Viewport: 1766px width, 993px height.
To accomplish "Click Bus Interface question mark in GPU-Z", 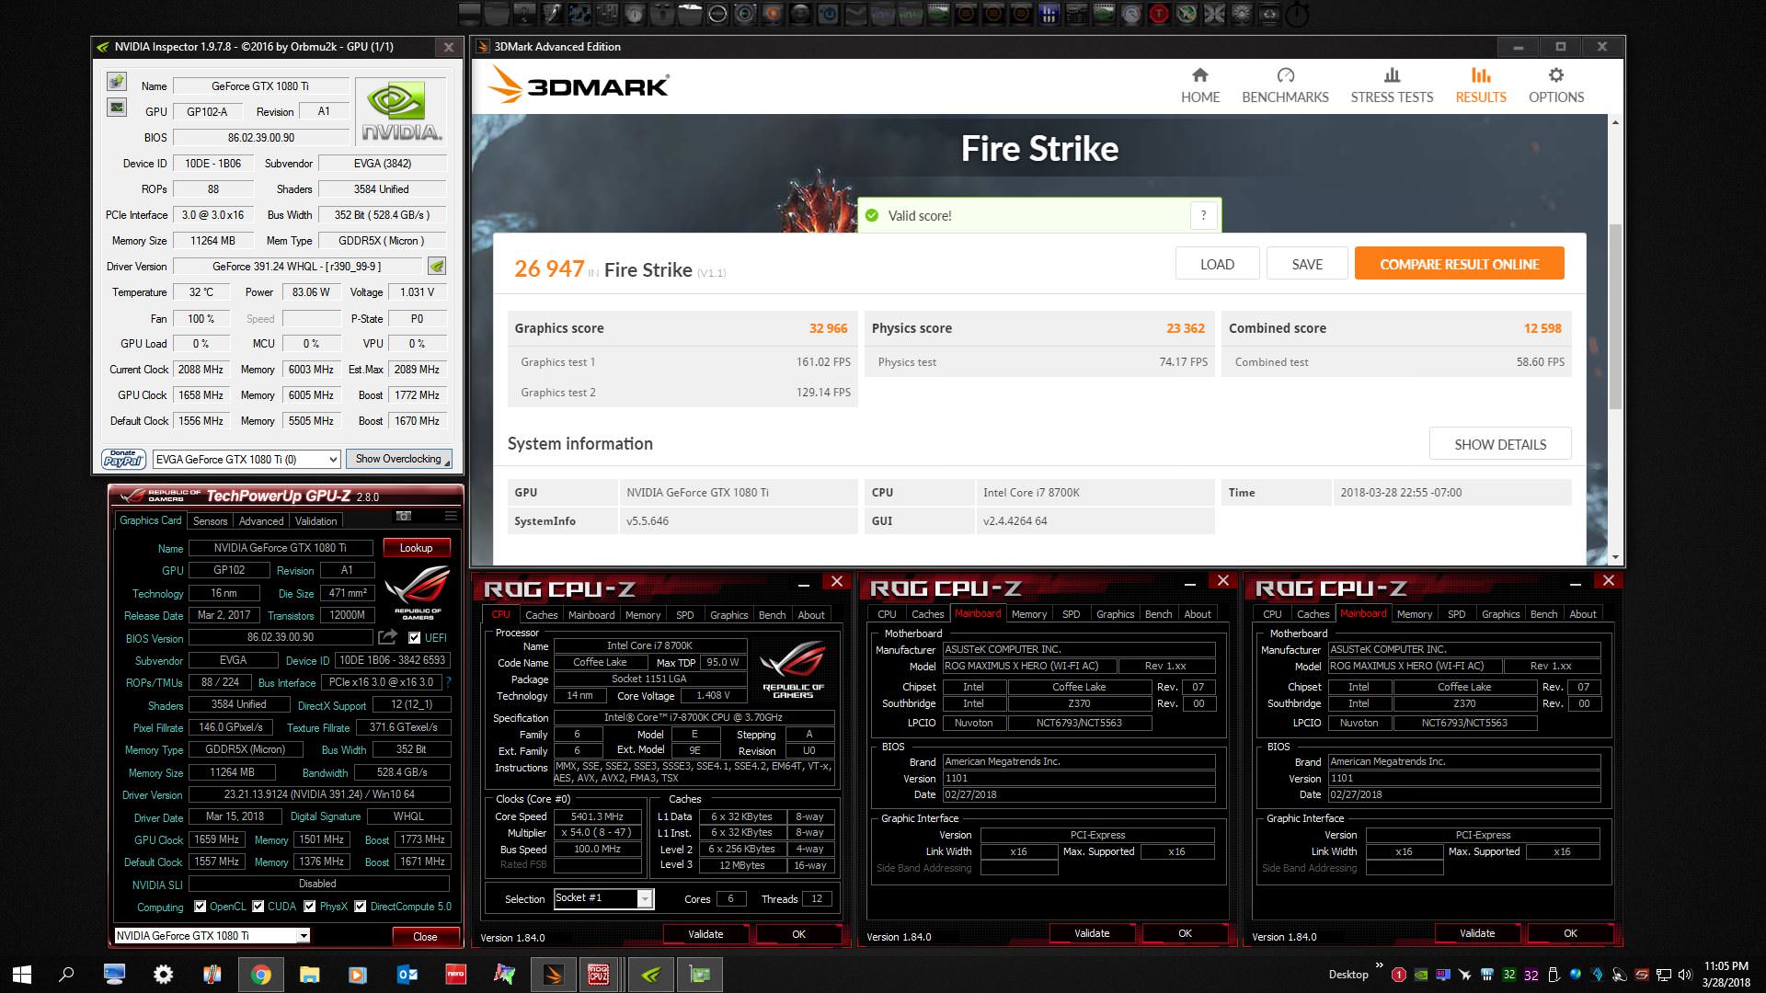I will coord(448,682).
